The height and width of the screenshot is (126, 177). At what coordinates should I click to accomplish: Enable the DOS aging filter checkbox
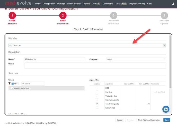[x=97, y=88]
